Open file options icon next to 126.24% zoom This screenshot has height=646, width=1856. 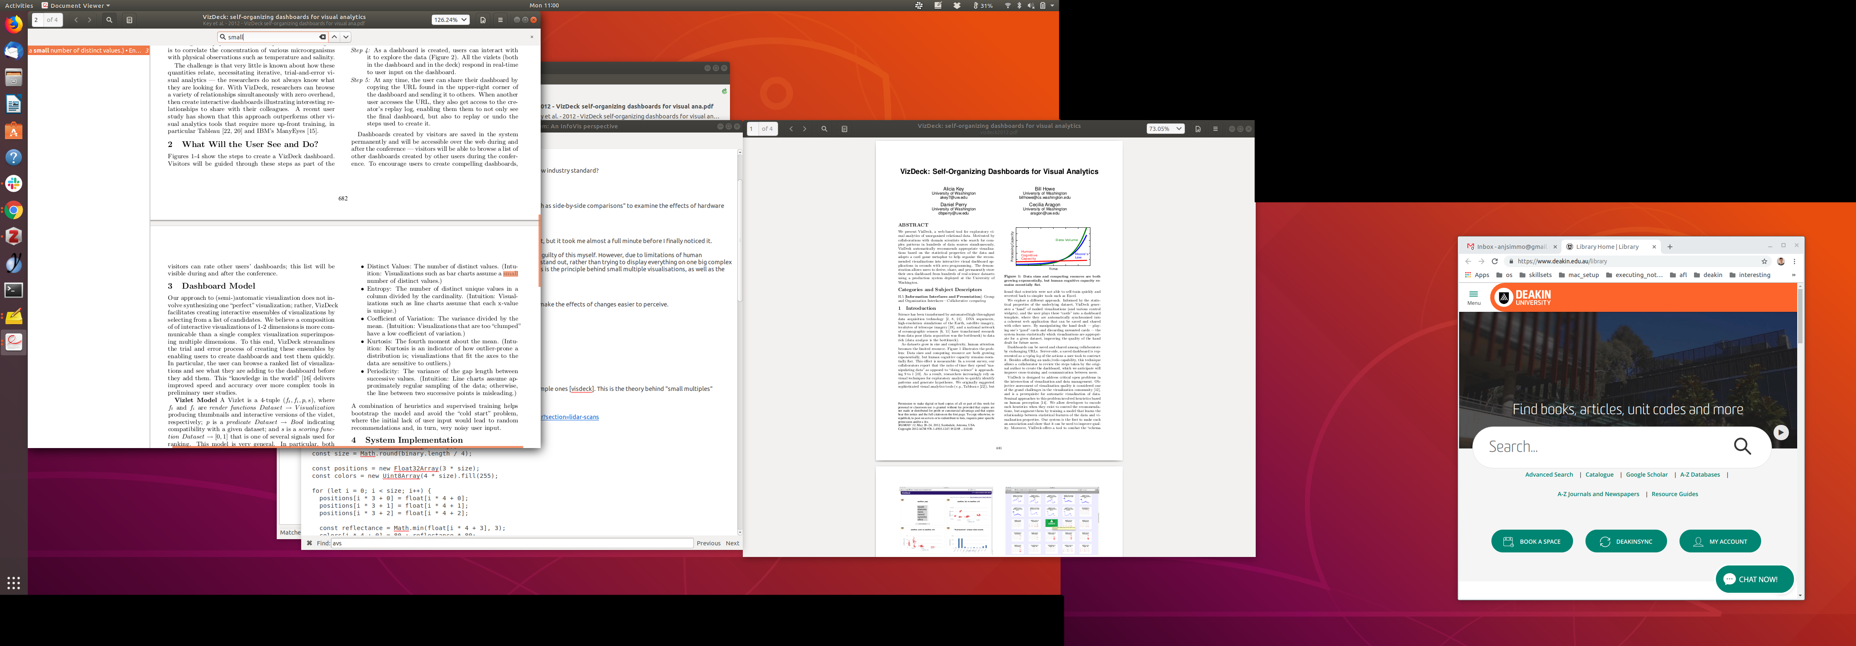point(483,20)
